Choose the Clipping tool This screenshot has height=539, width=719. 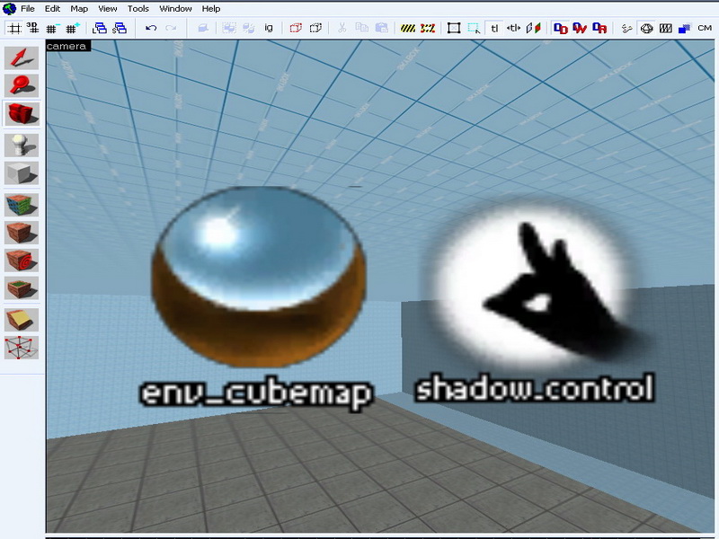click(x=22, y=319)
